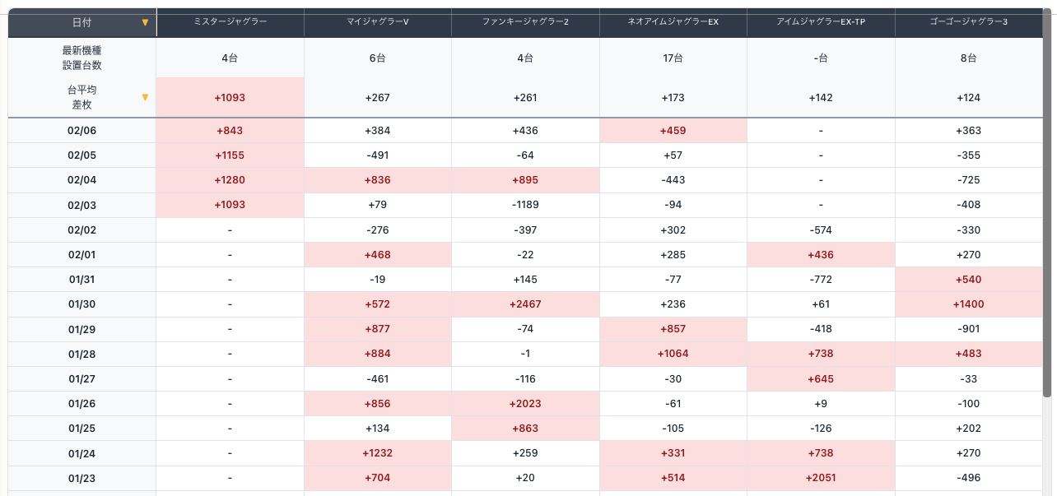Select the ミスタージャグラー column header
The image size is (1057, 496).
tap(230, 21)
